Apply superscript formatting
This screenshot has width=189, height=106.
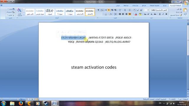tap(148, 14)
